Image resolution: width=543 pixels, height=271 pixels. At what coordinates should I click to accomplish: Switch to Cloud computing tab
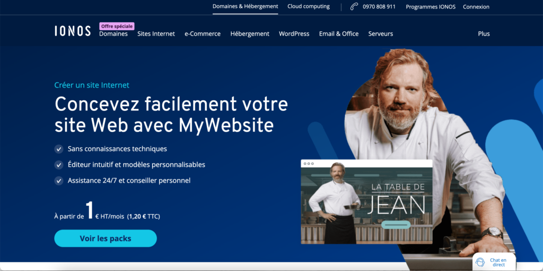coord(309,6)
